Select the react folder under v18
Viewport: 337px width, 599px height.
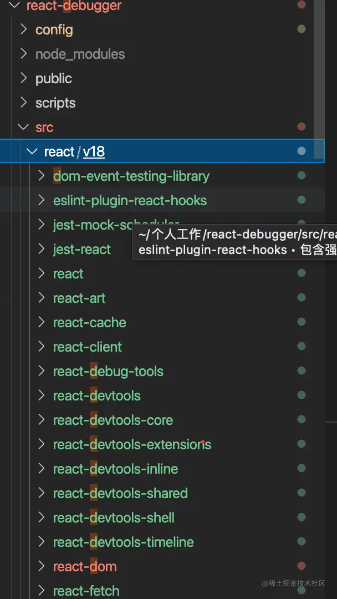(68, 274)
